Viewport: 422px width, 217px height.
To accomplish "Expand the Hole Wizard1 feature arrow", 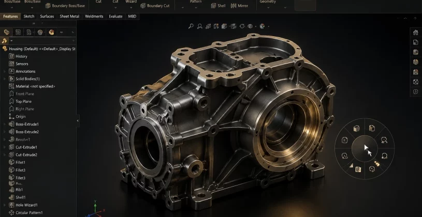I will point(4,205).
